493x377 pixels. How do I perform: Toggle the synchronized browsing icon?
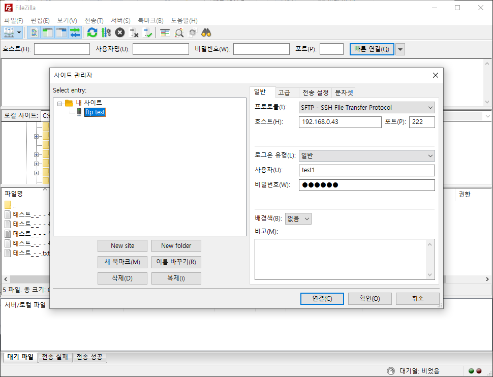point(193,33)
